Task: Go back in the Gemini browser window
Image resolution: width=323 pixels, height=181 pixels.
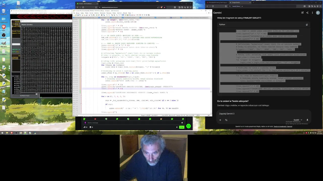Action: (x=207, y=6)
